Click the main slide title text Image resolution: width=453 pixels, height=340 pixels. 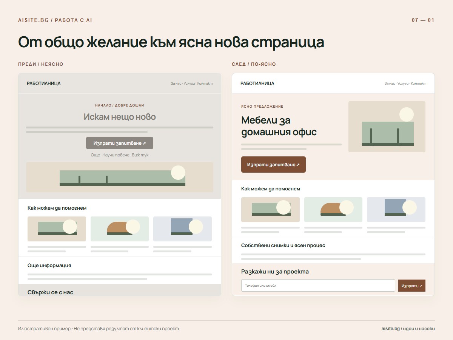[171, 43]
